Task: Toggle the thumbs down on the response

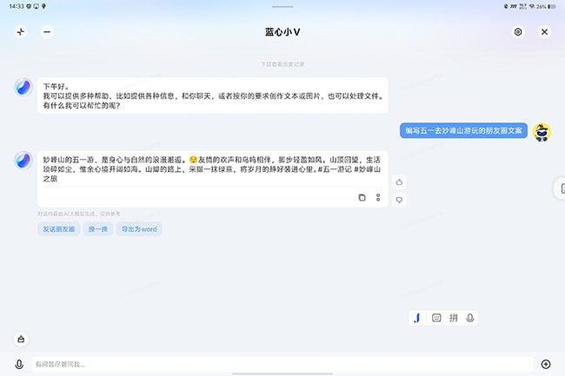Action: 399,200
